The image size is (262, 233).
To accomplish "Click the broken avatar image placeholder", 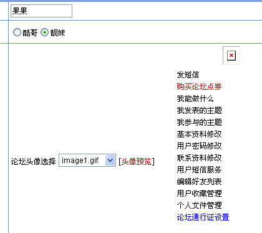I will click(231, 56).
